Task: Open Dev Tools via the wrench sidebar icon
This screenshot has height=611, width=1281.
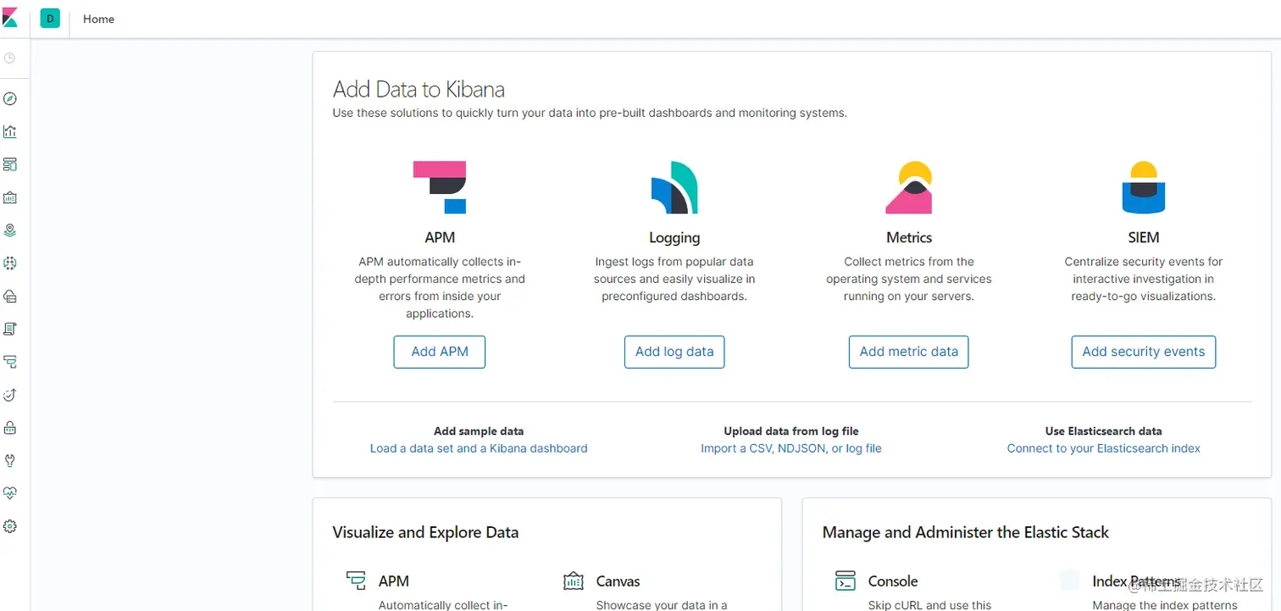Action: click(x=10, y=460)
